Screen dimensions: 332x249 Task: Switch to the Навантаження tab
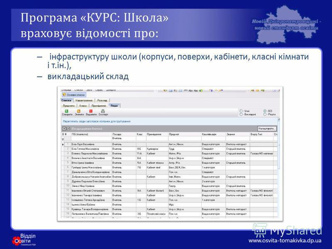pyautogui.click(x=84, y=100)
